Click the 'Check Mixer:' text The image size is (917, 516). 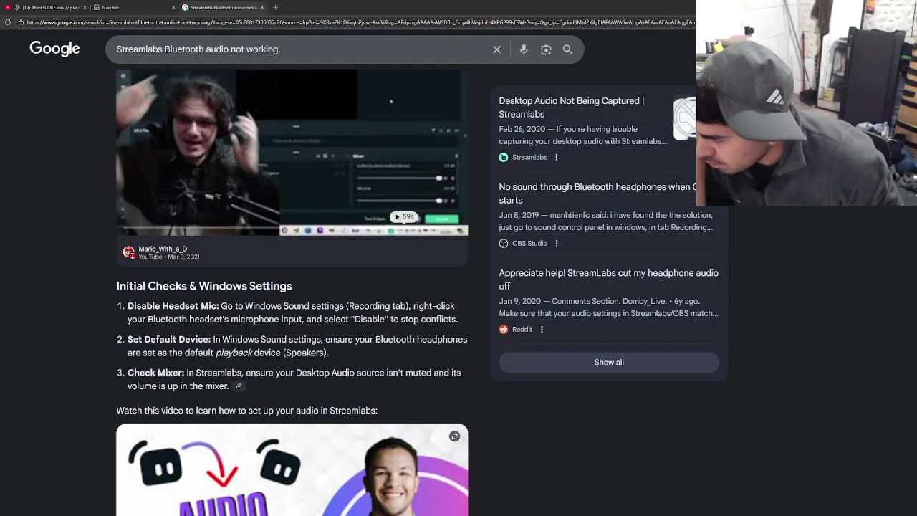(x=155, y=373)
